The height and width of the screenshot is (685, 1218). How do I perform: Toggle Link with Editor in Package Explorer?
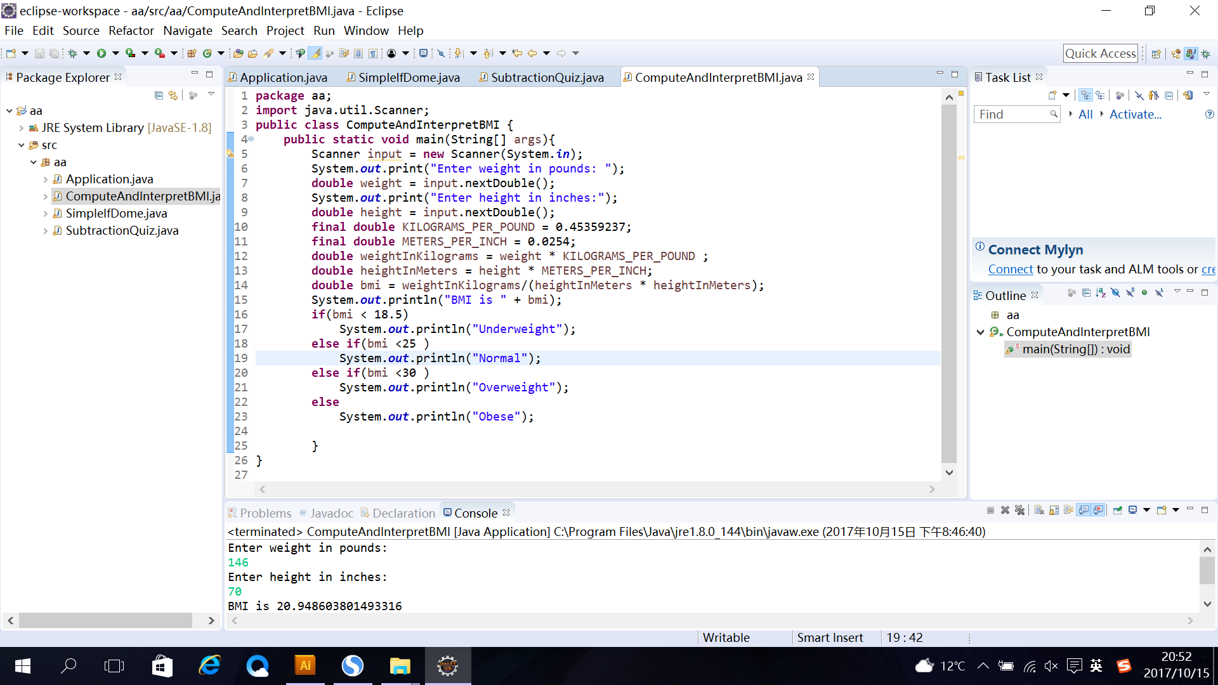[x=173, y=95]
